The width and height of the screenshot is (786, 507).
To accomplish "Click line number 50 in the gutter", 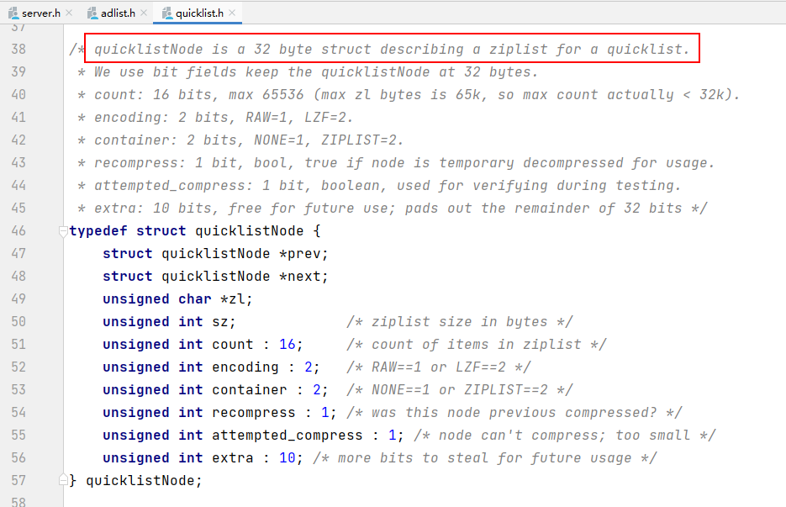I will point(17,322).
